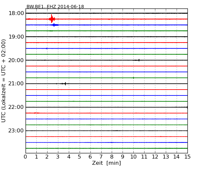
Task: Click the blue event burst below the red one
Action: point(54,25)
